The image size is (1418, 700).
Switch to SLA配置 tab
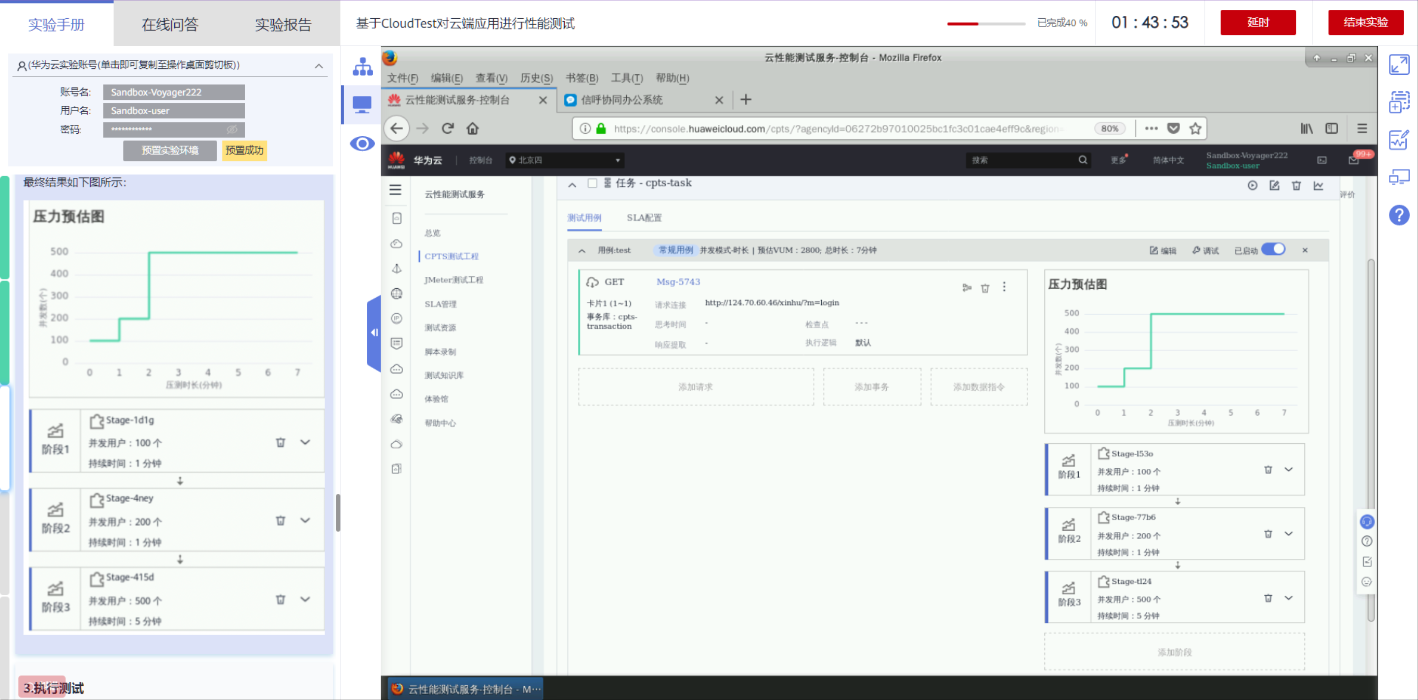point(644,218)
